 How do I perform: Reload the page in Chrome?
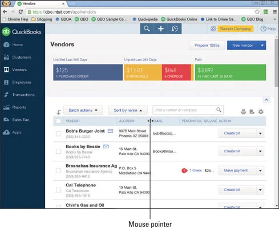(21, 12)
